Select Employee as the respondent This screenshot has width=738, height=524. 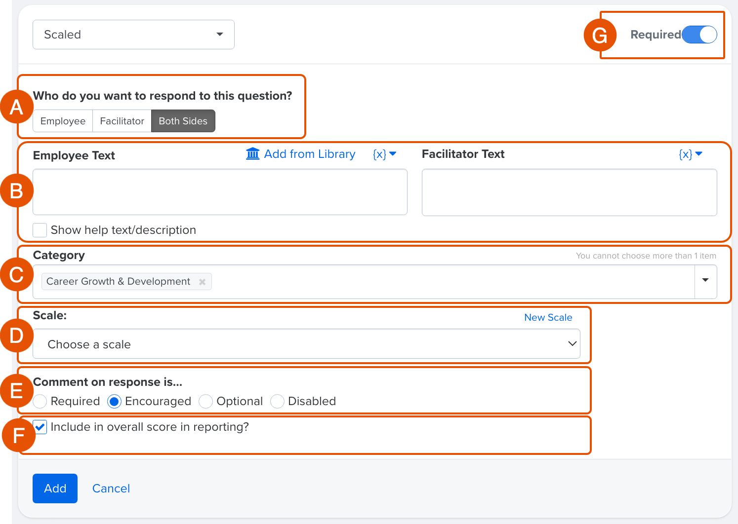63,121
